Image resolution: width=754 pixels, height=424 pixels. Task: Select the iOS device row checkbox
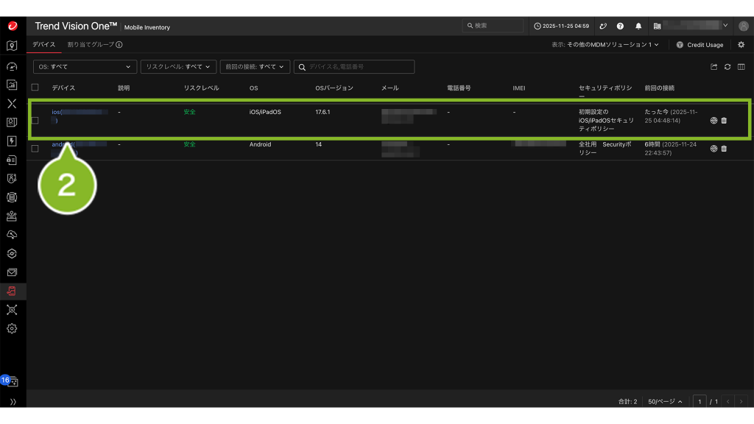[35, 121]
